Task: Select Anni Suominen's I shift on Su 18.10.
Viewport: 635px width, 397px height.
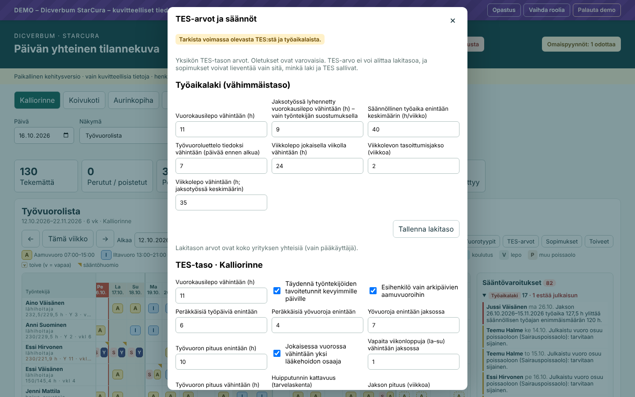Action: [x=135, y=330]
